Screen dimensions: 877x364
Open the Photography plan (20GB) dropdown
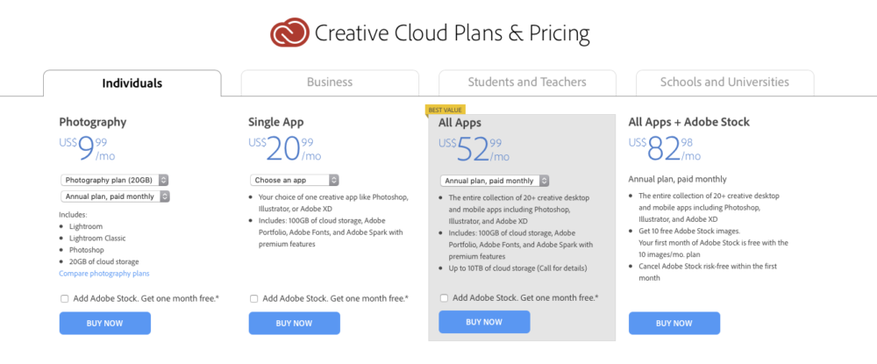pos(115,180)
